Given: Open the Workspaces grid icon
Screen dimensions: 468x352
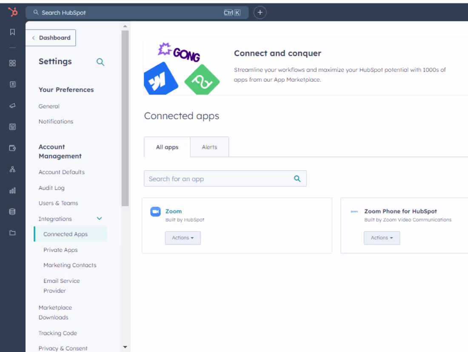Looking at the screenshot, I should (12, 63).
